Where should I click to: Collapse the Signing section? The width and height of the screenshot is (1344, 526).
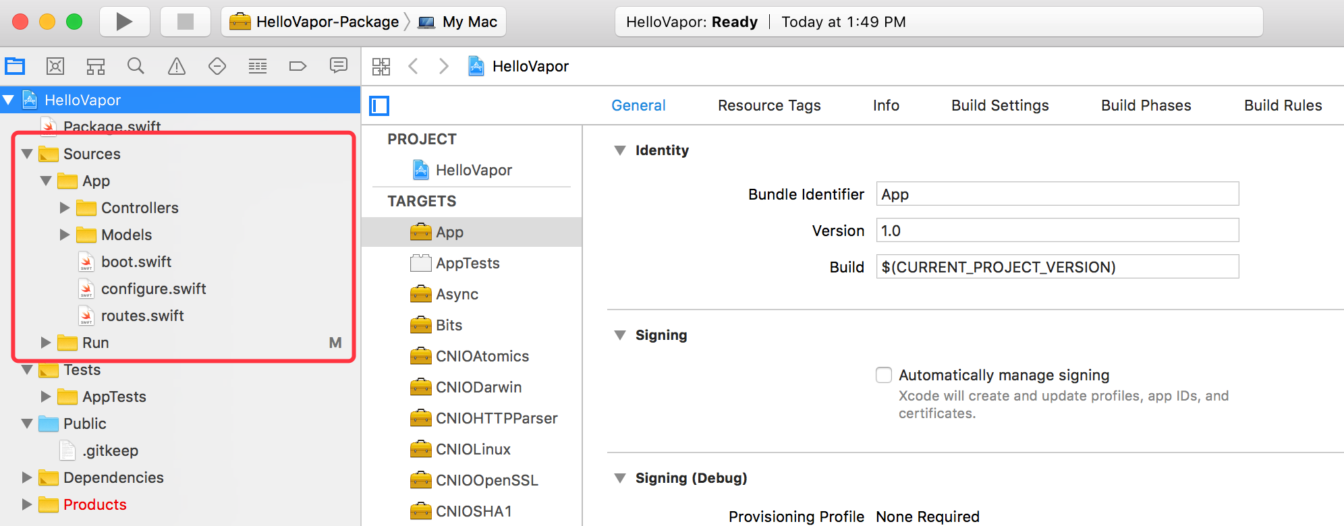[620, 335]
